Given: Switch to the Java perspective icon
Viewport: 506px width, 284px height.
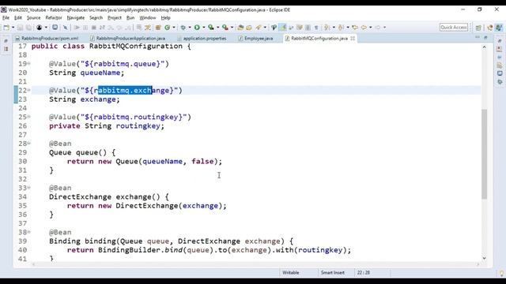Looking at the screenshot, I should point(490,28).
